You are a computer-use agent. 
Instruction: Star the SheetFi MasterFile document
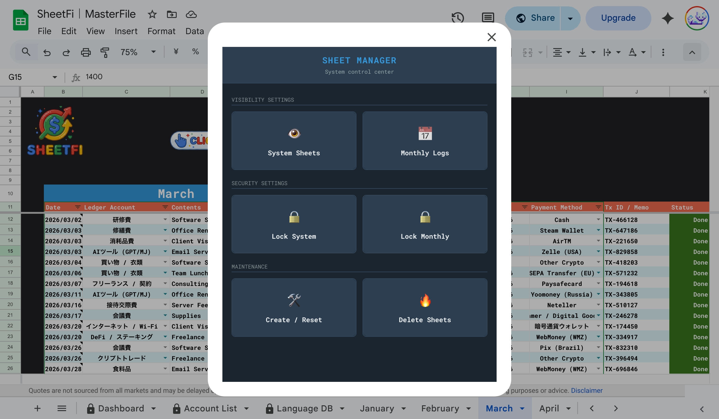152,14
